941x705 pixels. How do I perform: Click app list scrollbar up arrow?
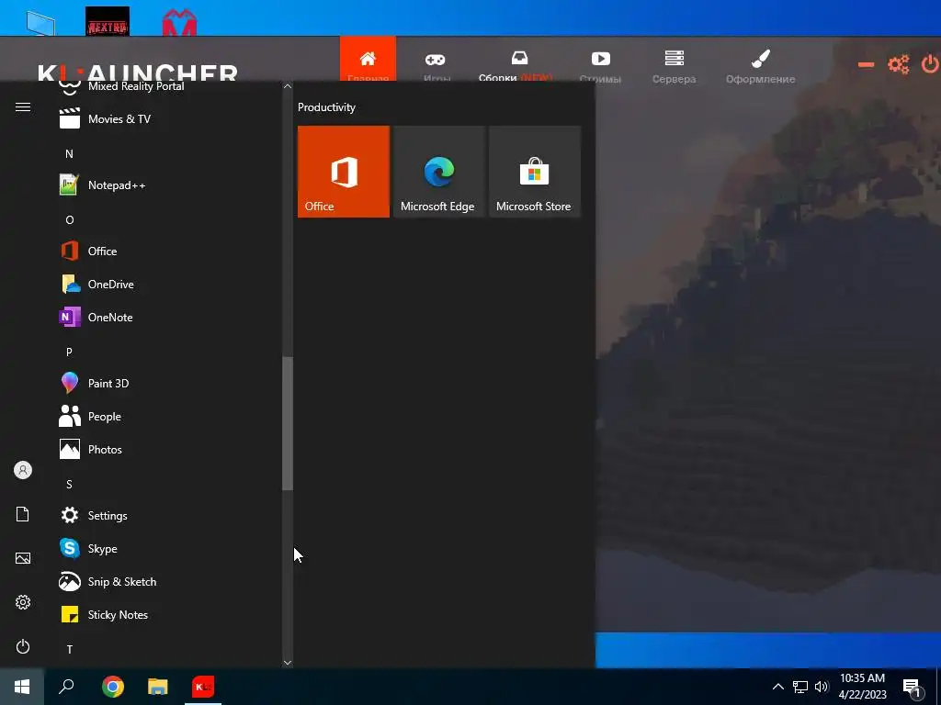(x=288, y=86)
